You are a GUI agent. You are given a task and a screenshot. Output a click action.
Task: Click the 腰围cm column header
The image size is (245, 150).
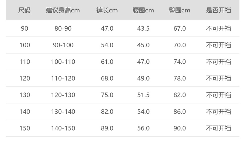click(143, 10)
